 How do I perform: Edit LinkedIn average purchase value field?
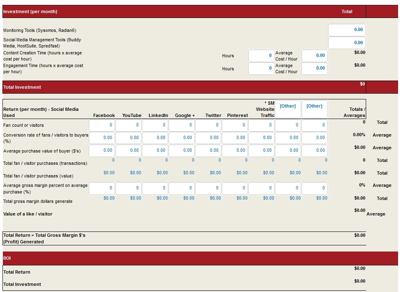155,150
